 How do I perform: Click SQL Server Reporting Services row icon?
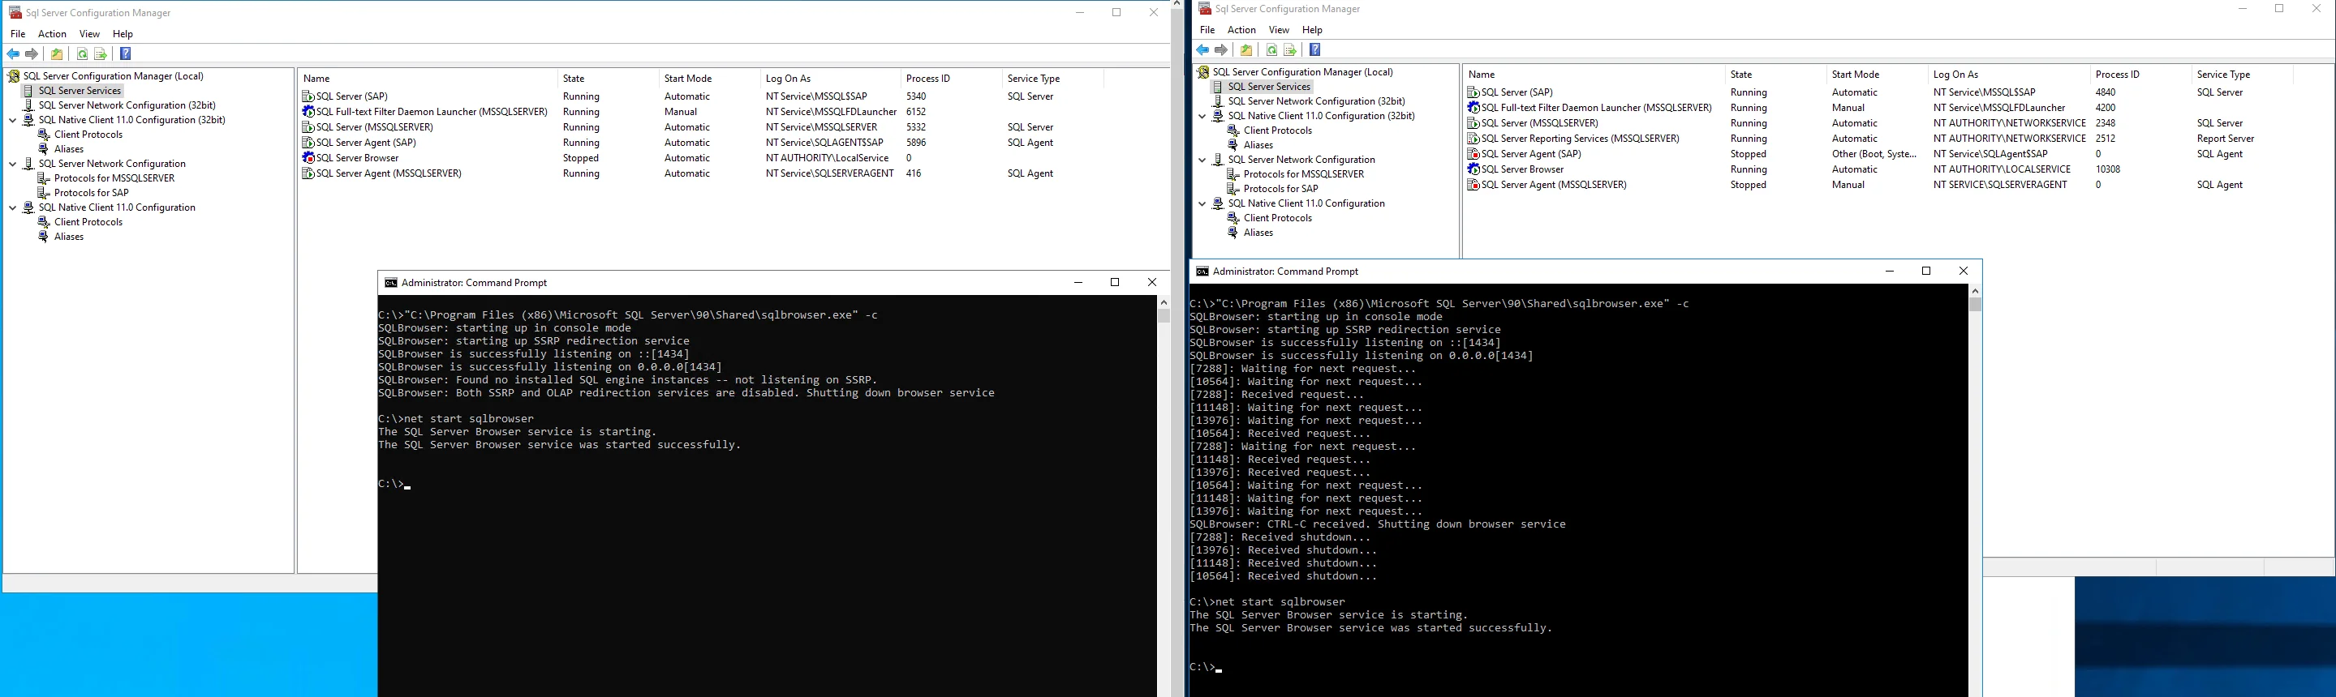[1473, 139]
